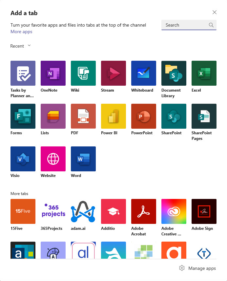Viewport: 227px width, 281px height.
Task: Choose the Wiki tab app
Action: (x=83, y=73)
